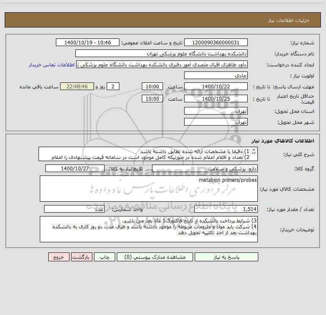
Task: Click the اولویت نیاز field عادی
Action: click(216, 75)
